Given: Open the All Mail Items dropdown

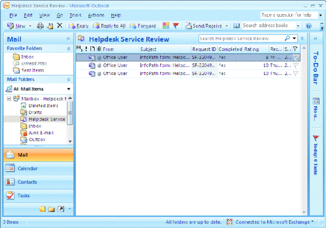Looking at the screenshot, I should (69, 89).
